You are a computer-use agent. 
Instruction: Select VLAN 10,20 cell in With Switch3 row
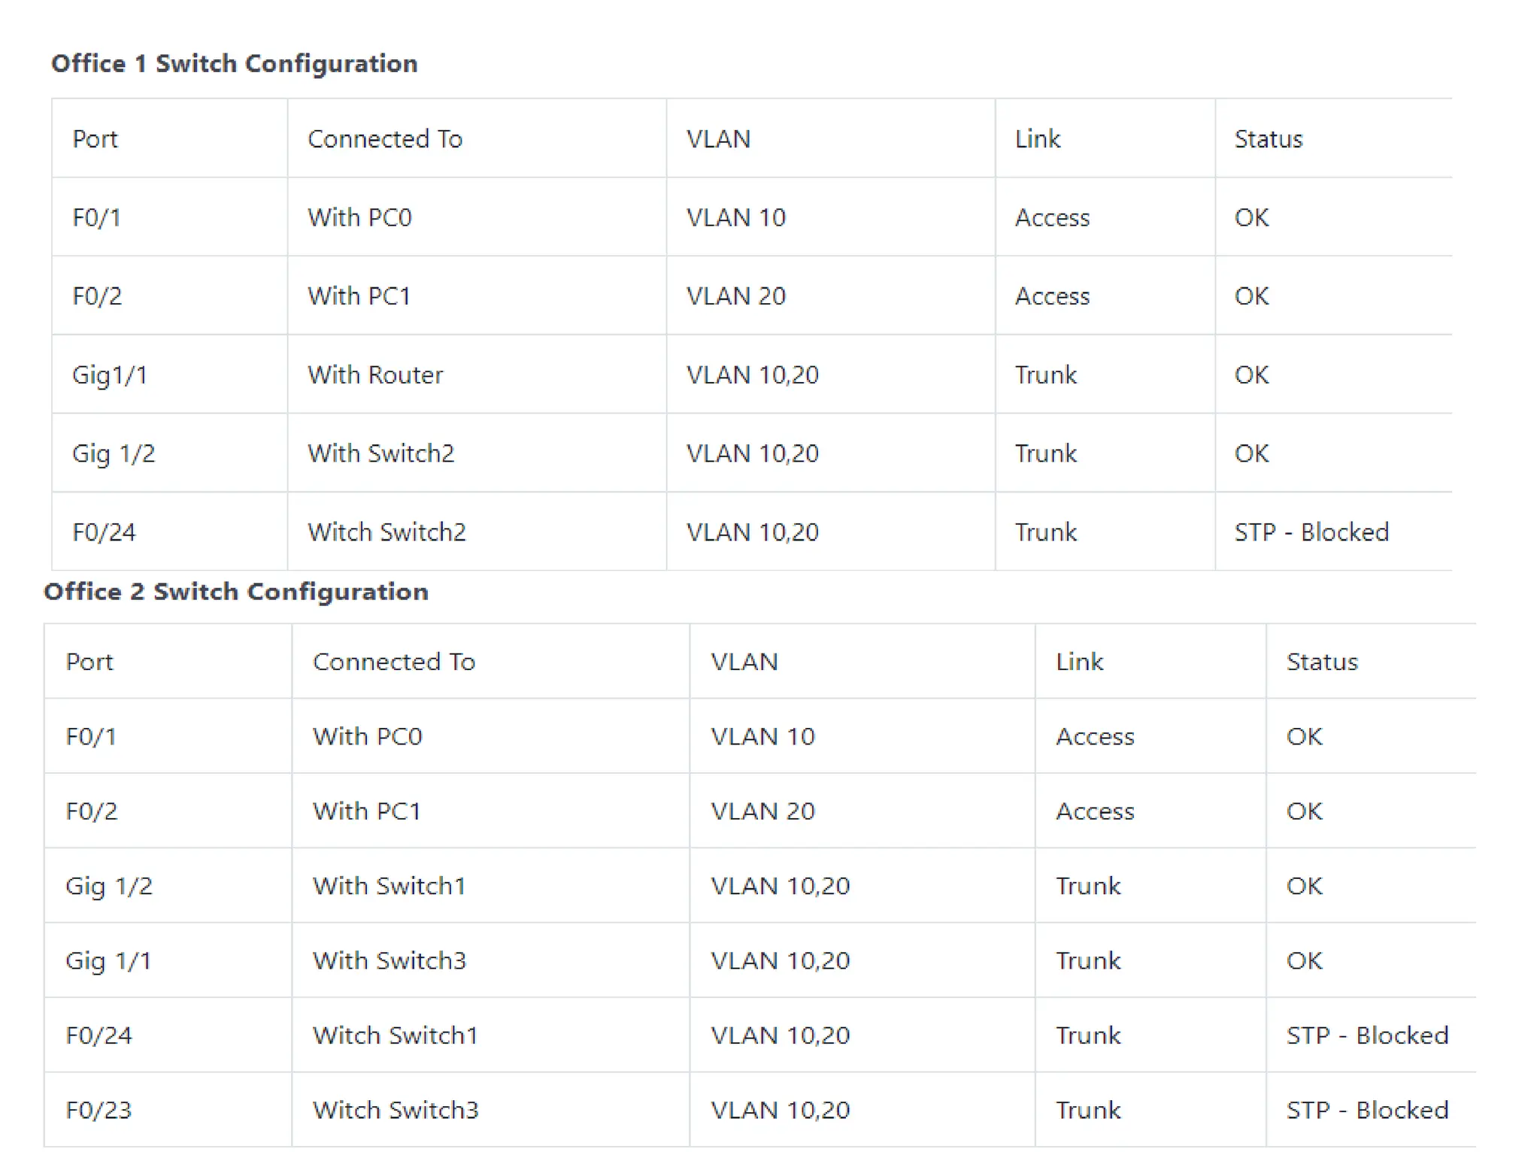pos(780,960)
